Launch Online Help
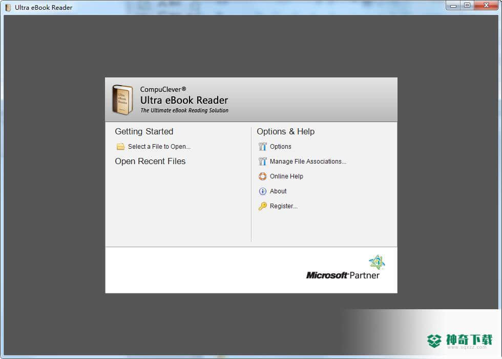Image resolution: width=502 pixels, height=359 pixels. tap(286, 176)
